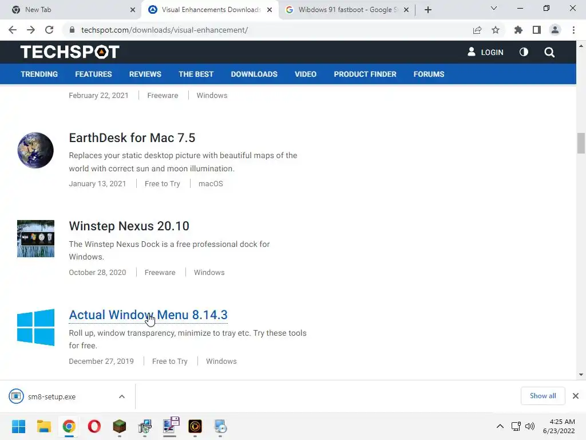The width and height of the screenshot is (586, 440).
Task: Click the TechSpot logo
Action: [x=70, y=52]
